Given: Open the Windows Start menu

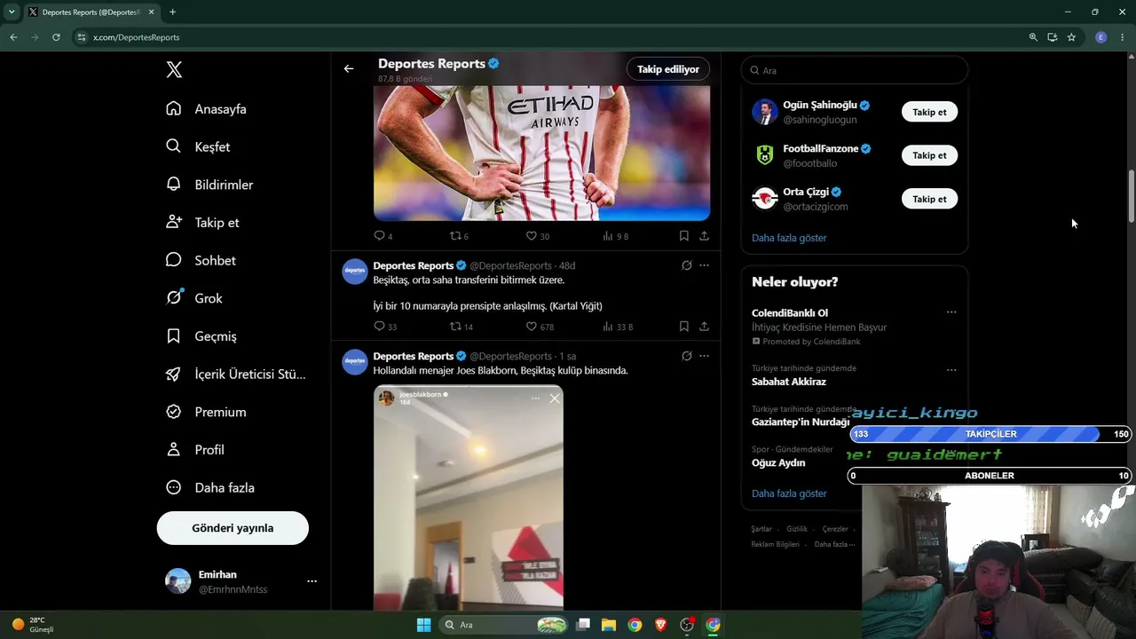Looking at the screenshot, I should coord(423,625).
